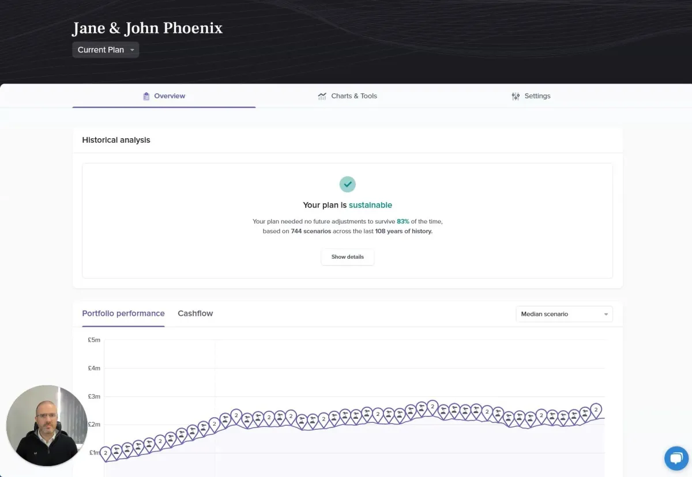Screen dimensions: 692x477
Task: Click the highlighted word sustainable
Action: pos(370,205)
